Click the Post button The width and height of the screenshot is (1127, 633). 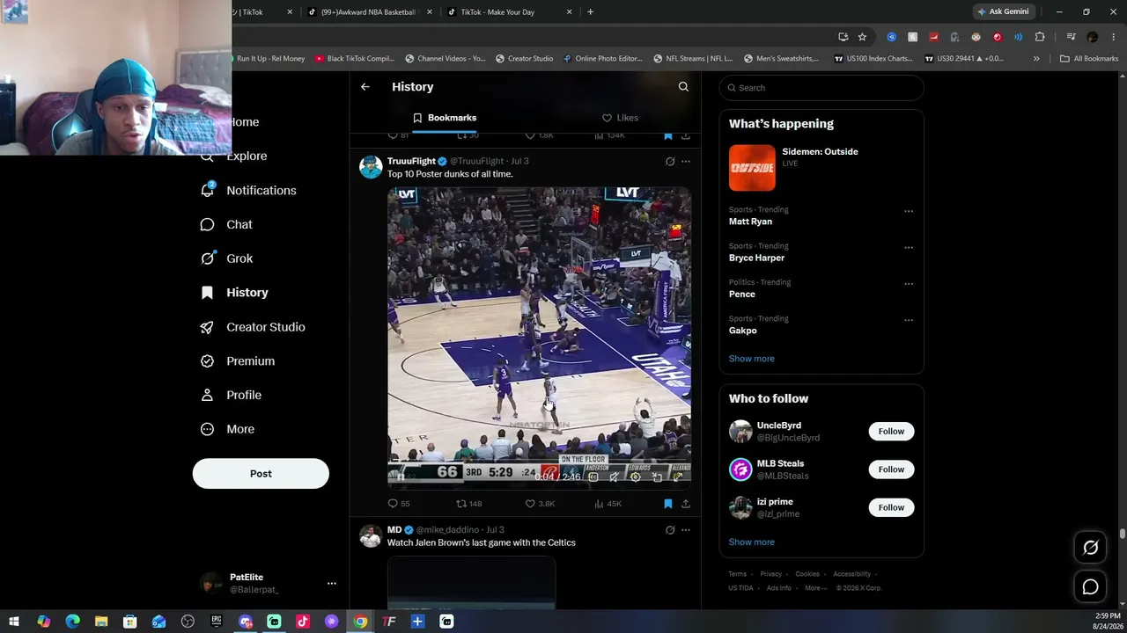tap(261, 474)
